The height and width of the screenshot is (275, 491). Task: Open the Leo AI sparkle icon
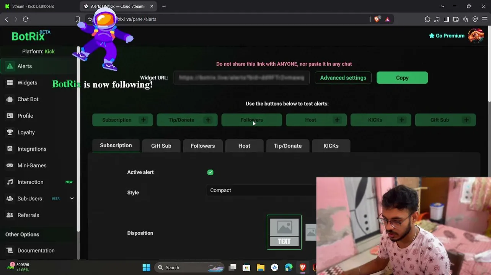click(465, 19)
